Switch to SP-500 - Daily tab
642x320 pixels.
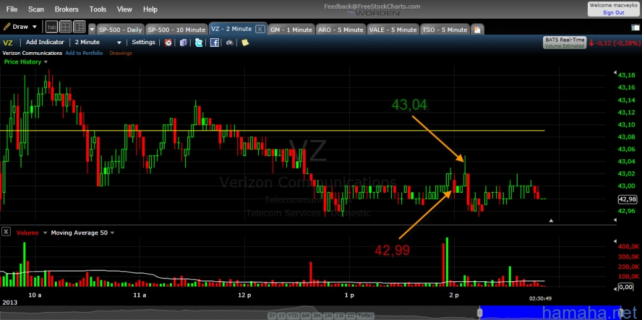point(120,29)
